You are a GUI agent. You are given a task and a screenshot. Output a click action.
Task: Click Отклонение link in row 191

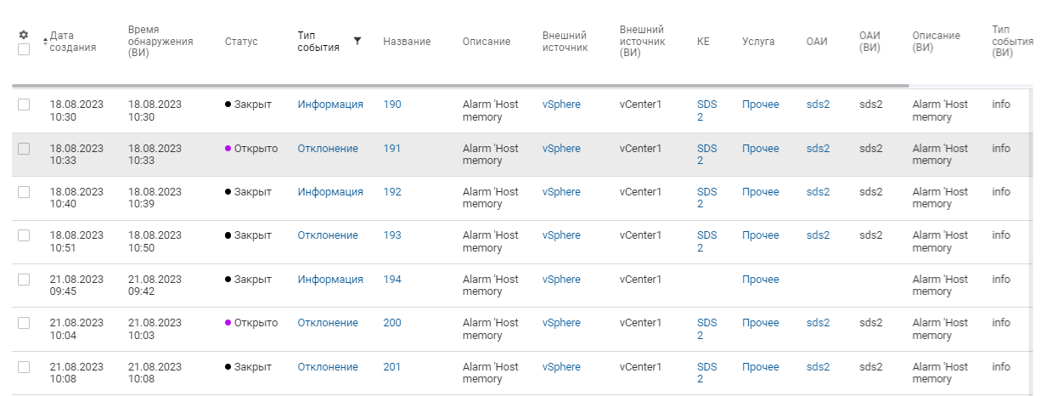328,149
